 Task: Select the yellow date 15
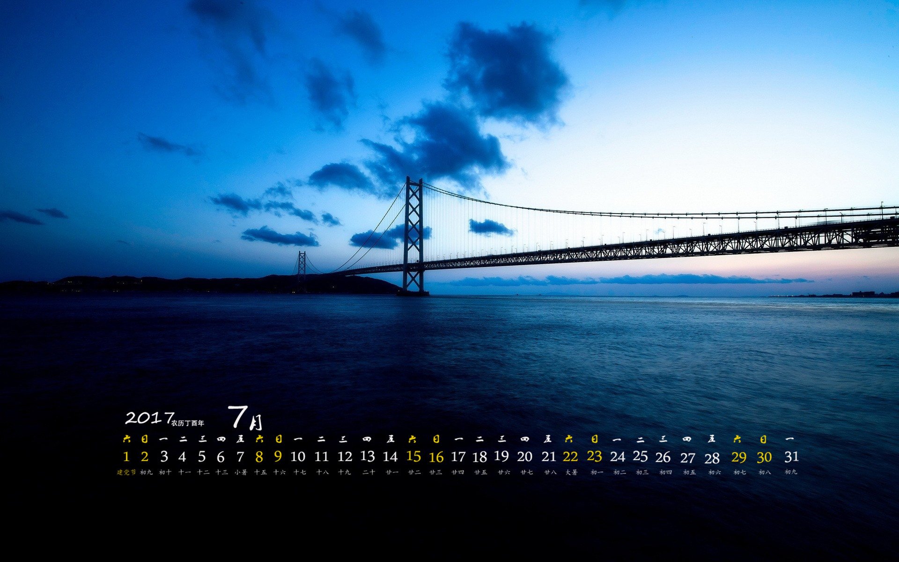(x=413, y=456)
